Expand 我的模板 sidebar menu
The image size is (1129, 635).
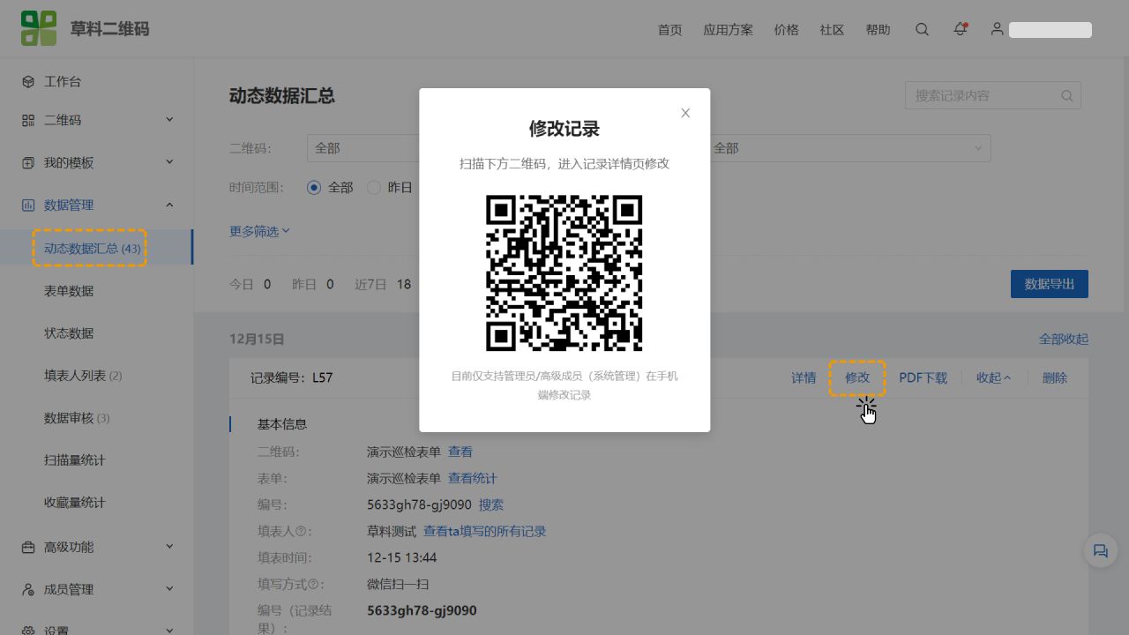[x=169, y=161]
